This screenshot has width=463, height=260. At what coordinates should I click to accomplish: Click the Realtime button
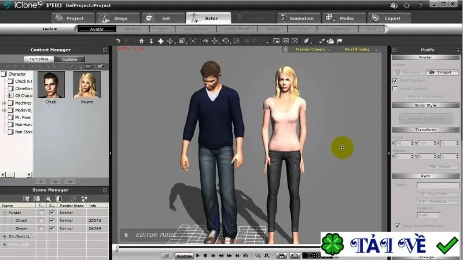pos(184,256)
